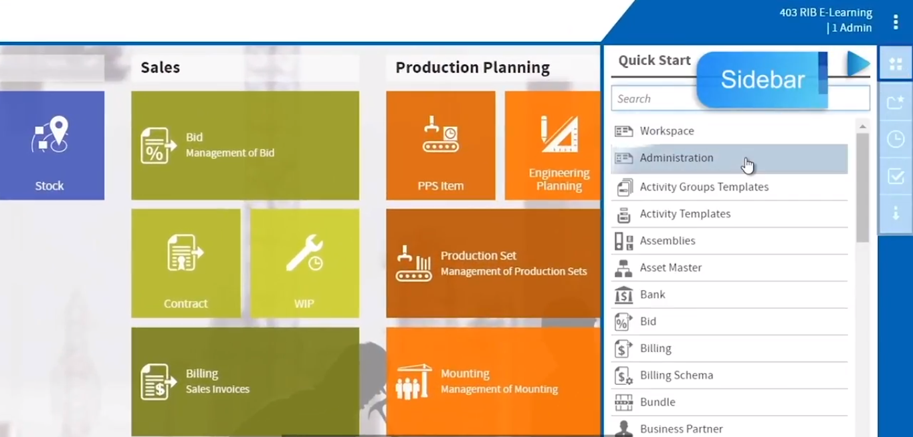Collapse sidebar with the blue arrow
Image resolution: width=913 pixels, height=437 pixels.
click(857, 64)
